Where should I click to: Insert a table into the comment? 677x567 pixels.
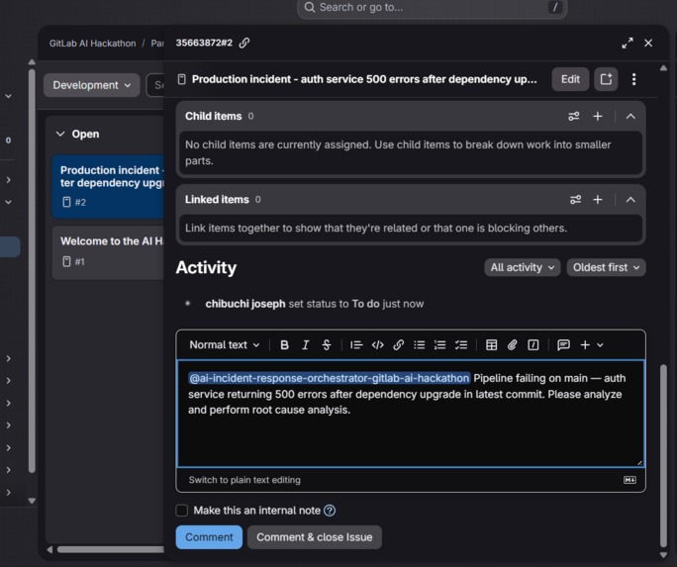point(491,344)
